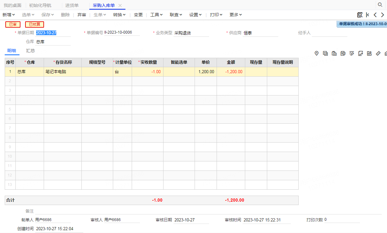Click the location pin icon above table
387x233 pixels.
pyautogui.click(x=317, y=53)
